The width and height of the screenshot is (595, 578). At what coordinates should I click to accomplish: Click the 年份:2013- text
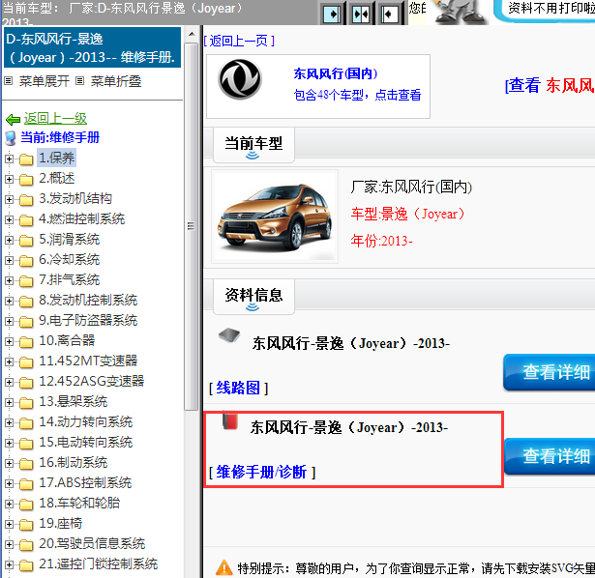click(x=381, y=241)
